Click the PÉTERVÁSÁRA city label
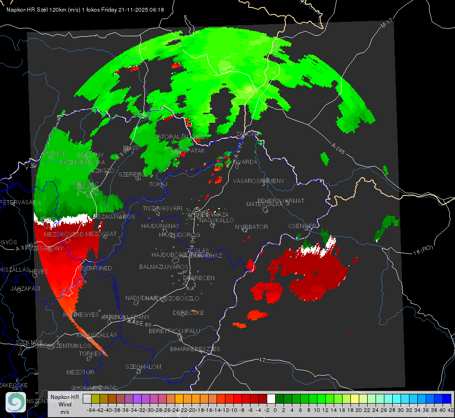This screenshot has width=455, height=418. (20, 202)
